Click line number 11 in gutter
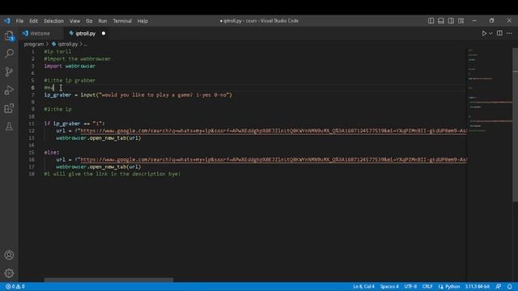This screenshot has width=518, height=291. [32, 124]
